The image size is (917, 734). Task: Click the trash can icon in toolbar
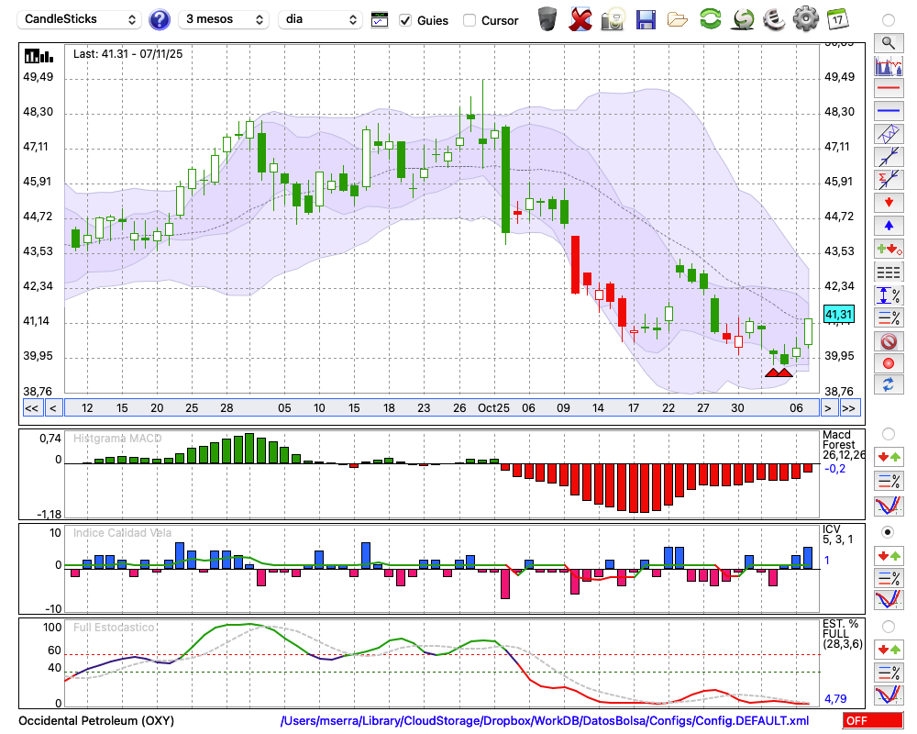[x=547, y=19]
